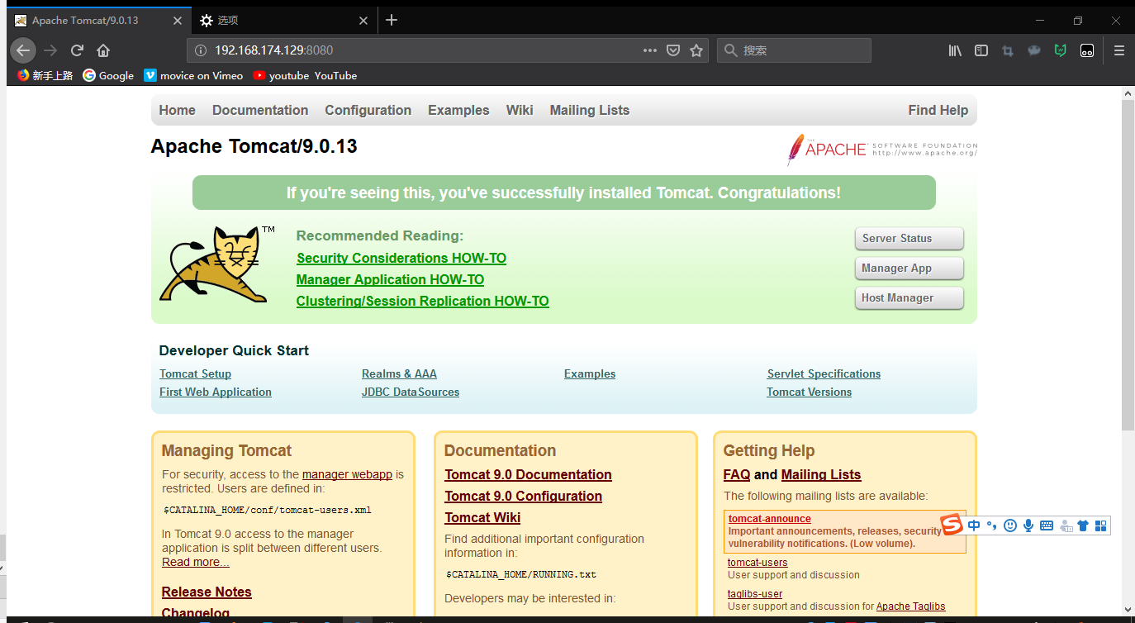1135x623 pixels.
Task: Open the Realms & AAA link
Action: click(399, 373)
